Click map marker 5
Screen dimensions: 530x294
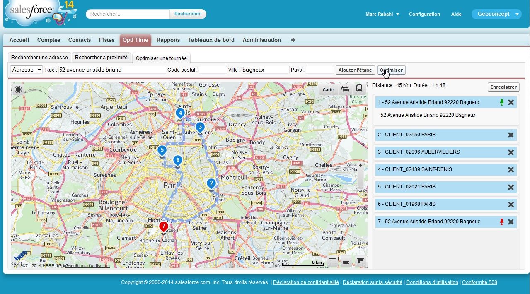(x=162, y=151)
